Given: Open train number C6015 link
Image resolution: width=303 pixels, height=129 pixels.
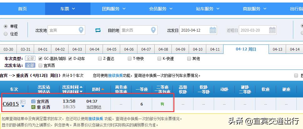Looking at the screenshot, I should (11, 104).
